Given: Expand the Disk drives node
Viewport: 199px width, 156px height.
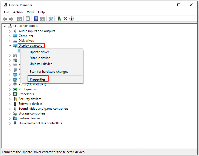Looking at the screenshot, I should pyautogui.click(x=10, y=41).
